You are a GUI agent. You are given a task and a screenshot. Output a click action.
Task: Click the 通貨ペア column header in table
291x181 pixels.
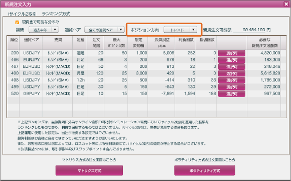pyautogui.click(x=31, y=43)
